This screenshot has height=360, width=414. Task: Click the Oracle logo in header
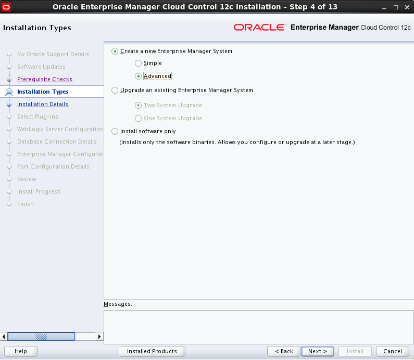(x=259, y=28)
